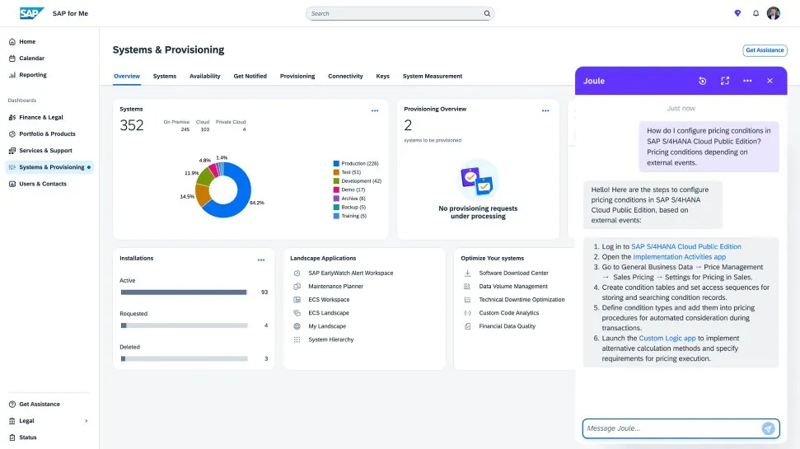The width and height of the screenshot is (800, 449).
Task: Switch to the System Measurement tab
Action: coord(432,76)
